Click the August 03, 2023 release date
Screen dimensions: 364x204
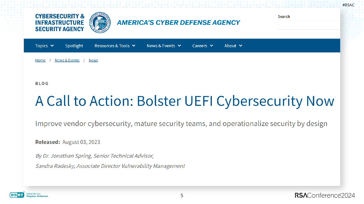[x=81, y=142]
